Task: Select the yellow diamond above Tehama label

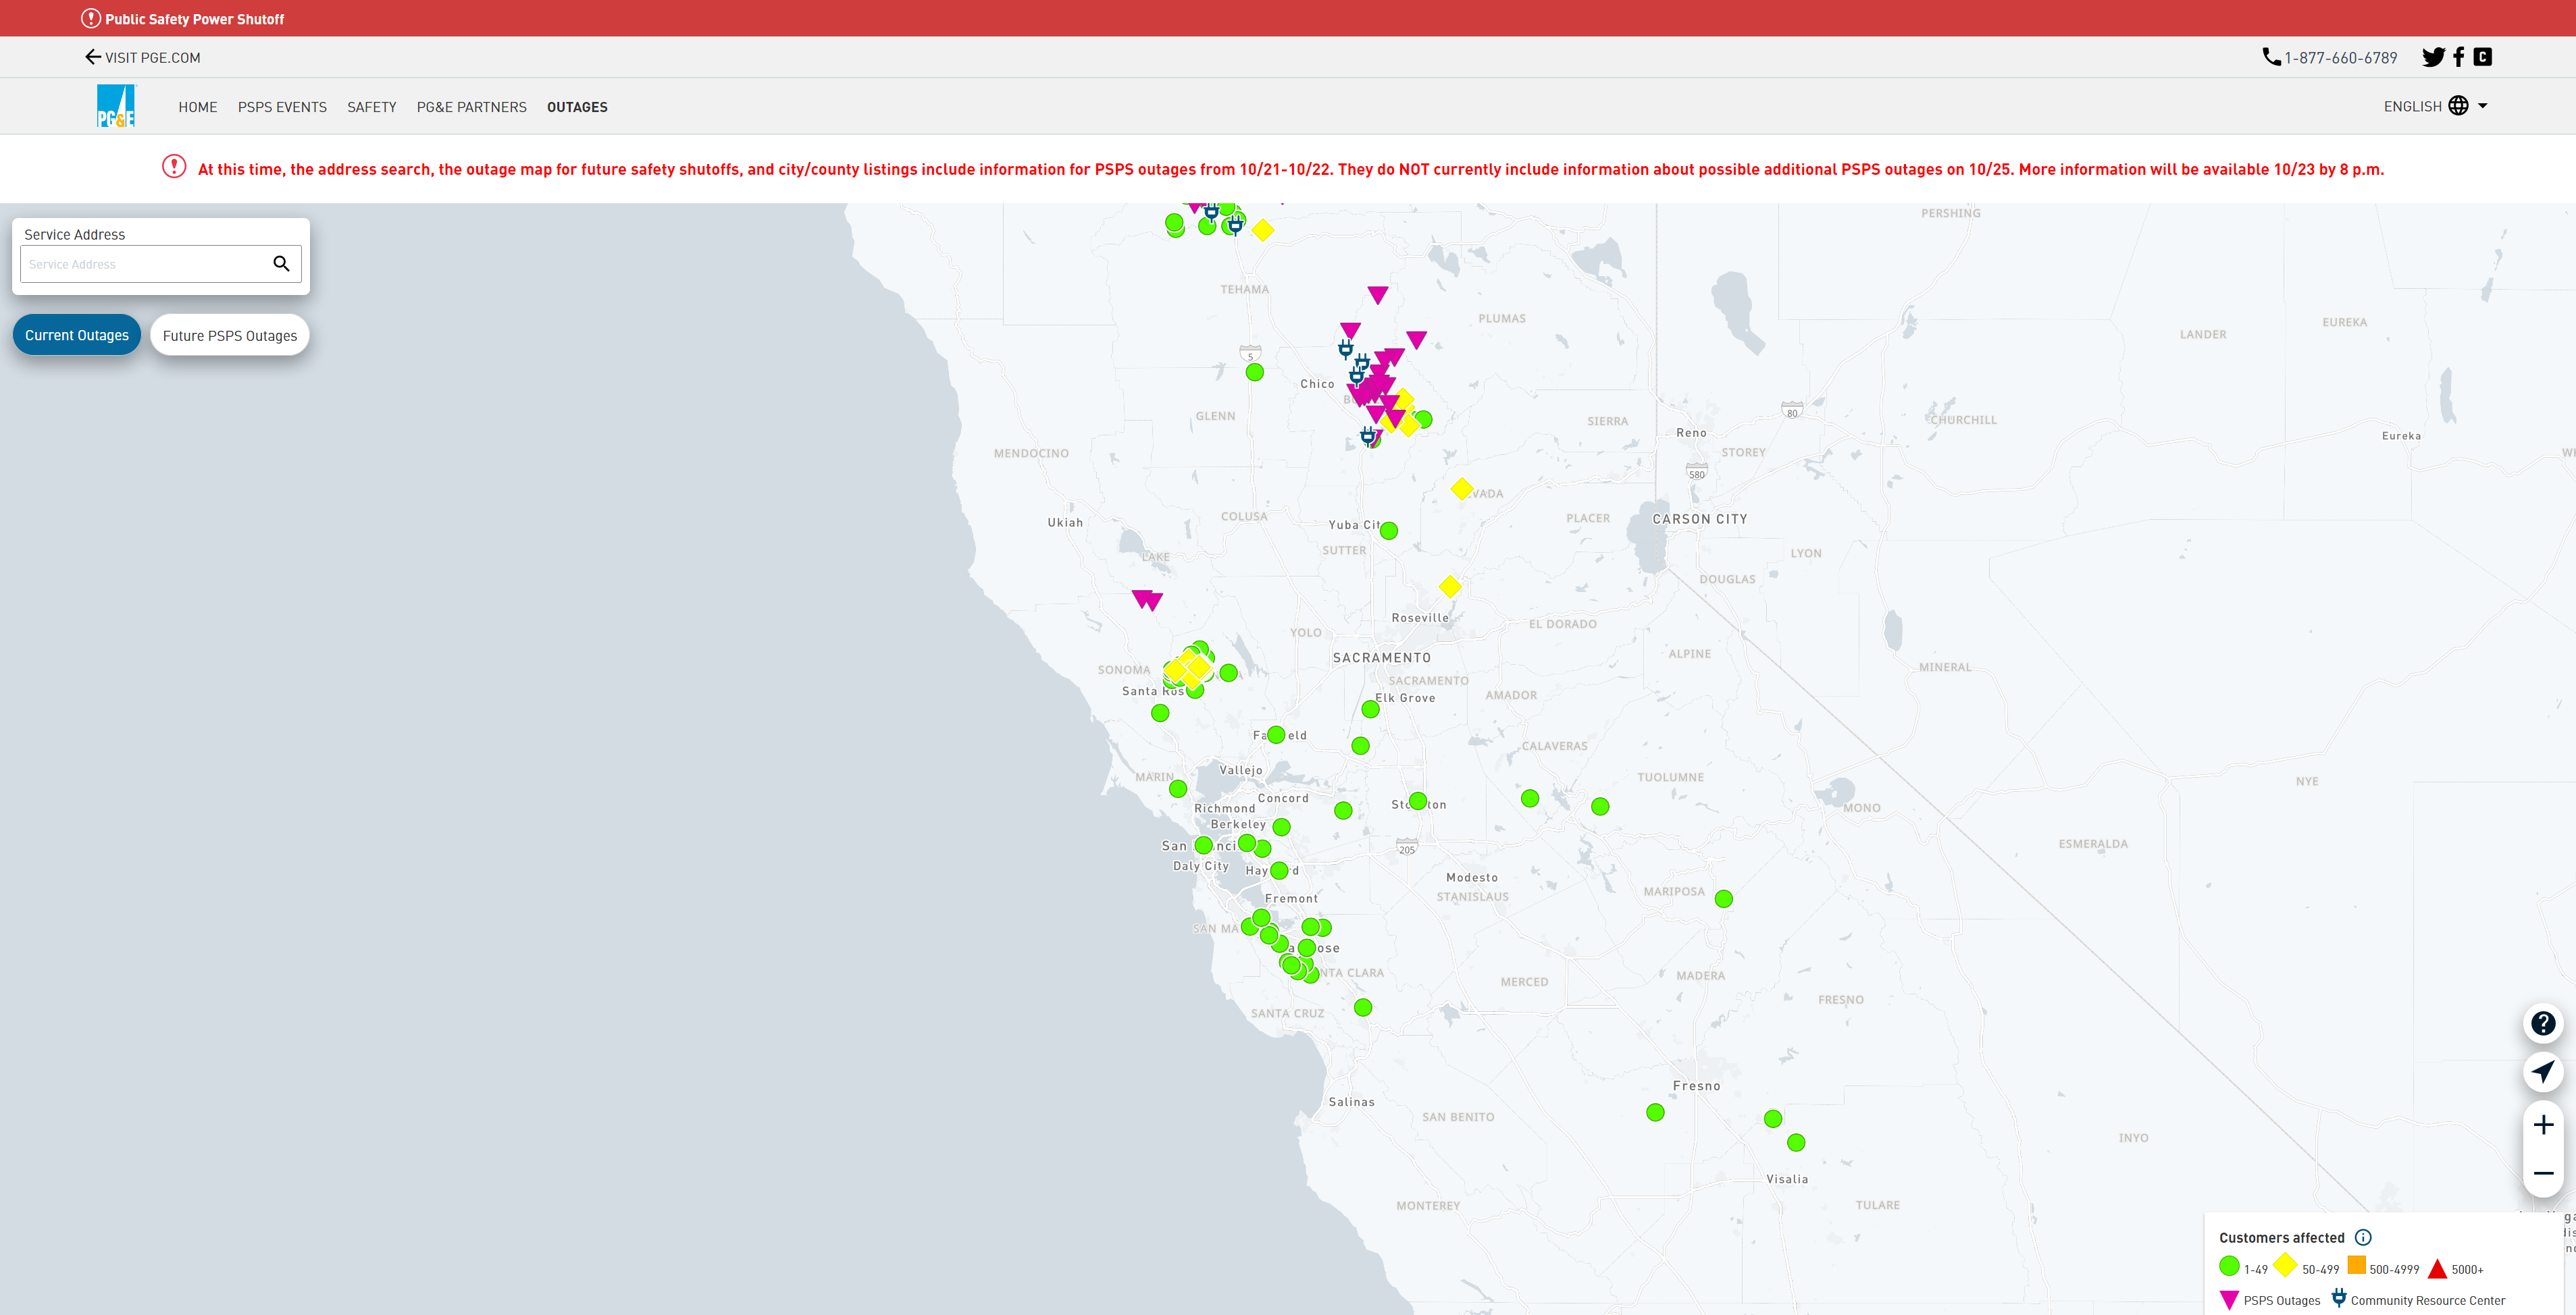Action: (1263, 231)
